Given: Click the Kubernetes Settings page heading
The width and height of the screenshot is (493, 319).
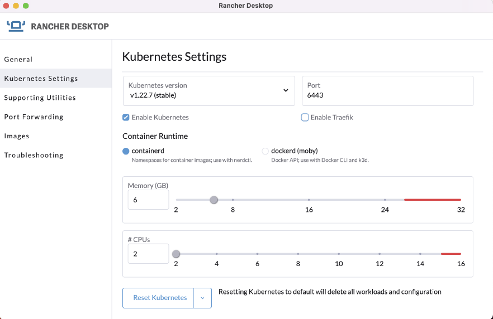Looking at the screenshot, I should point(174,57).
